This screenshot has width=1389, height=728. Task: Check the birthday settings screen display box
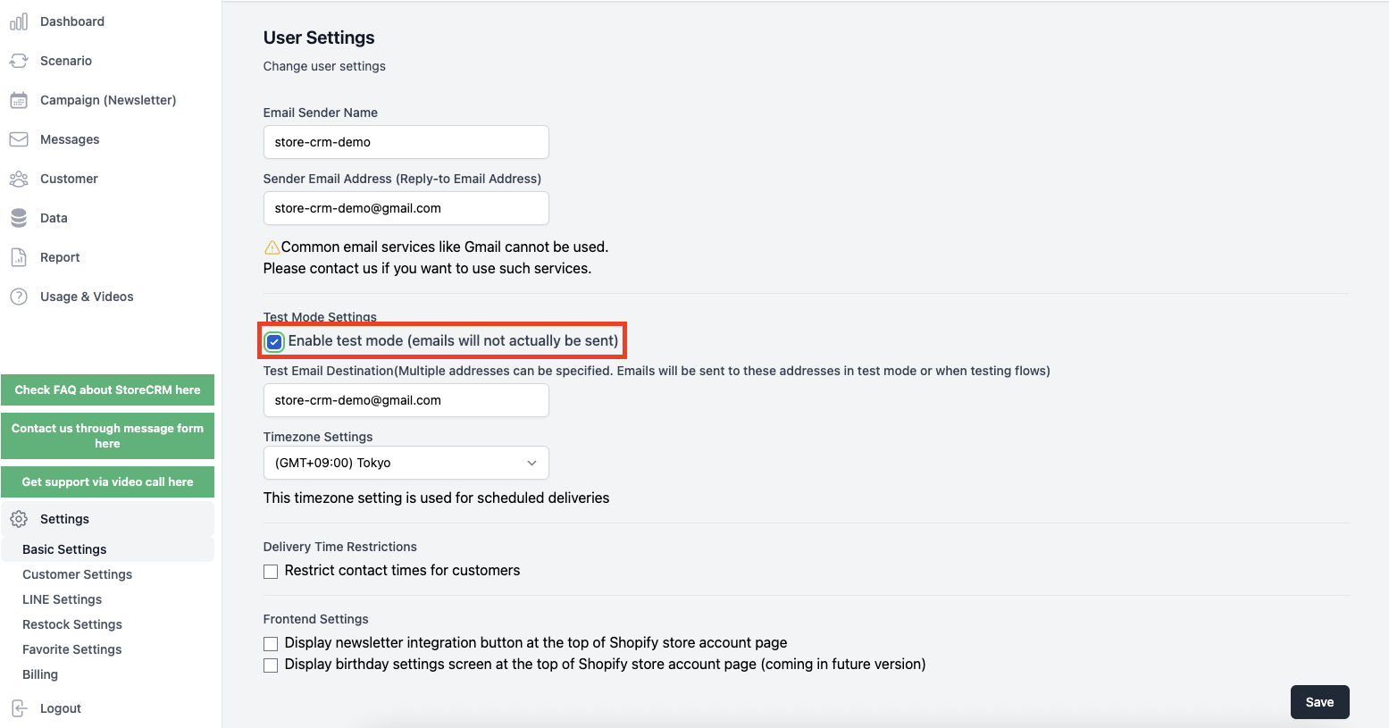click(271, 665)
